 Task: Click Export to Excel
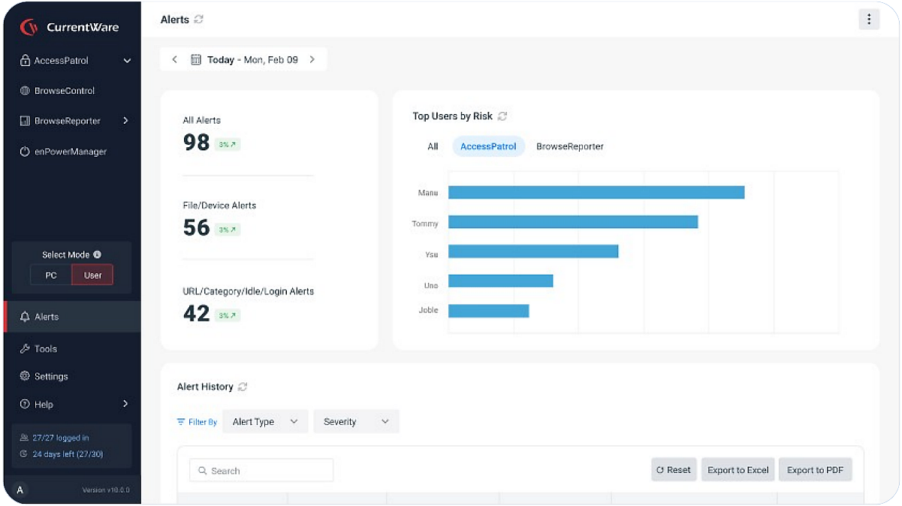tap(738, 470)
